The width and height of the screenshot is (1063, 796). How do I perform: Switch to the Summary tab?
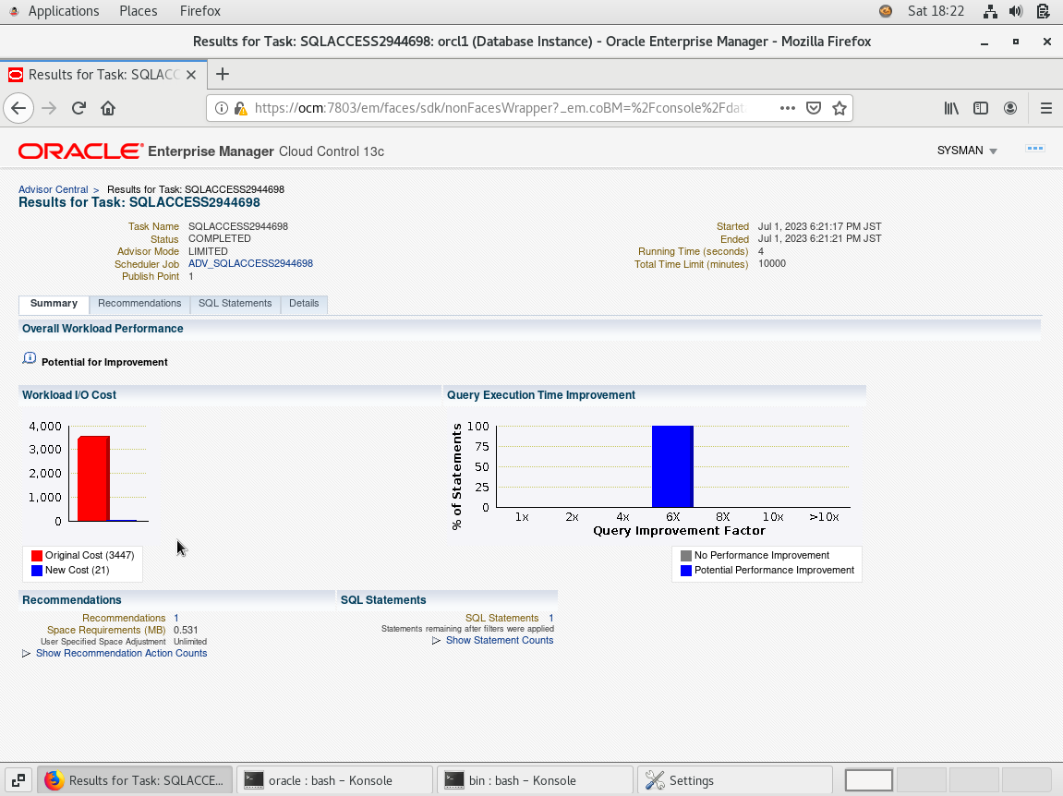(x=54, y=304)
